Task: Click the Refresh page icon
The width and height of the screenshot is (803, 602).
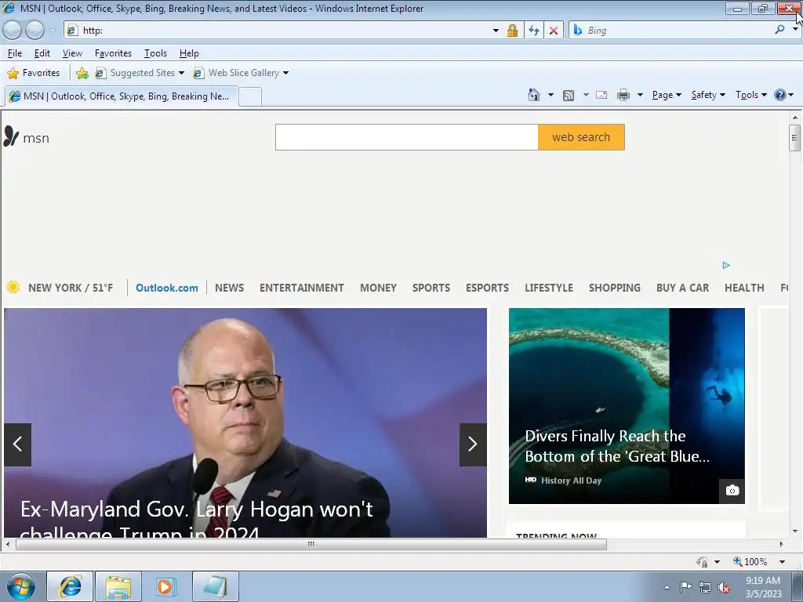Action: tap(533, 31)
